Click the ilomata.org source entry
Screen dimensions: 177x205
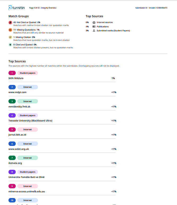point(15,163)
